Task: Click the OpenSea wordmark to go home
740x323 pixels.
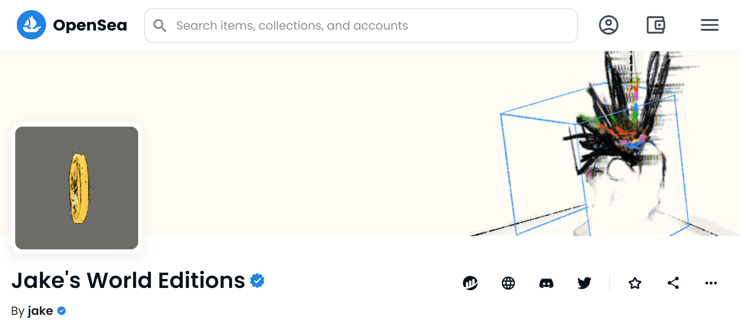Action: point(90,25)
